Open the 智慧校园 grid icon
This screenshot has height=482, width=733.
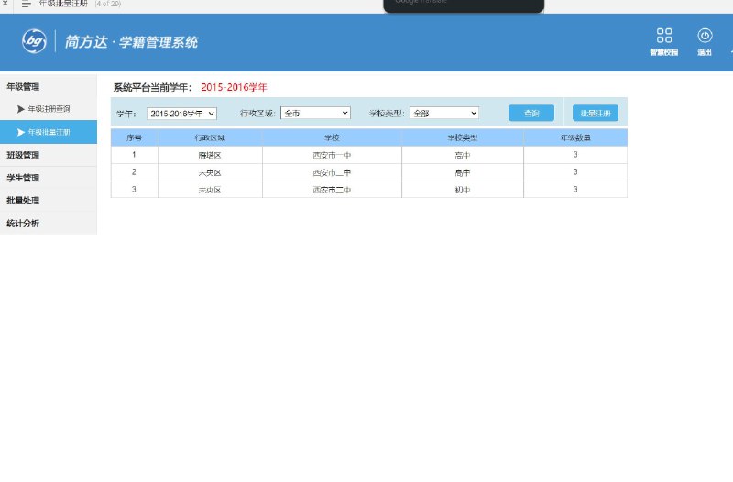click(x=663, y=36)
